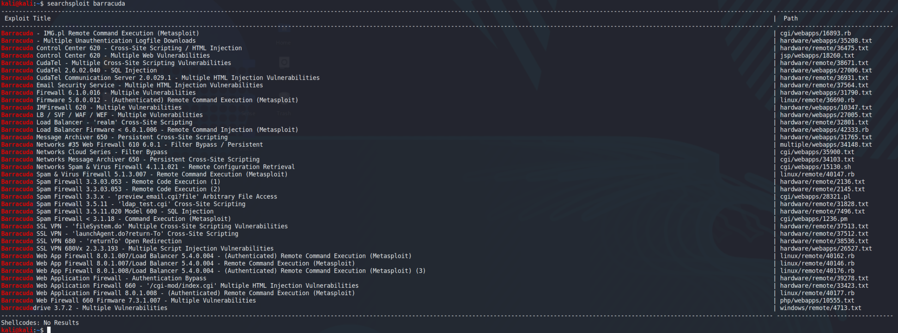
Task: Click the 'preview_email.cgi?file' Arbitrary File Access entry
Action: click(x=139, y=196)
